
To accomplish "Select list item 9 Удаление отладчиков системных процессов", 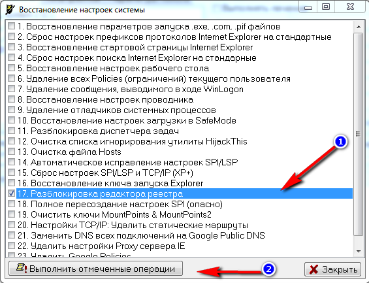I will (x=116, y=110).
